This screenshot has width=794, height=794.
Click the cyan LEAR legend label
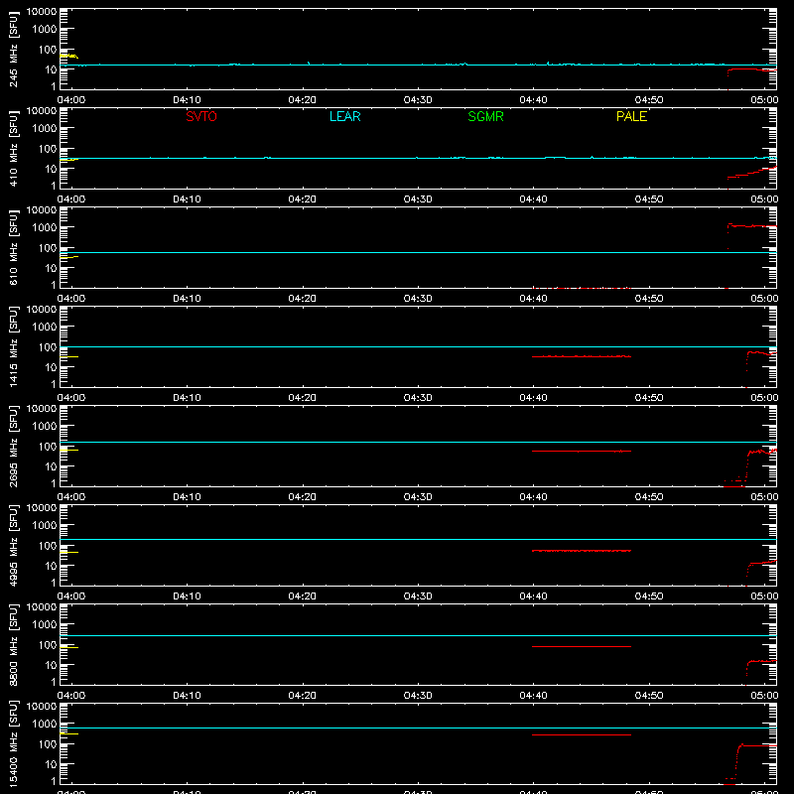coord(344,116)
